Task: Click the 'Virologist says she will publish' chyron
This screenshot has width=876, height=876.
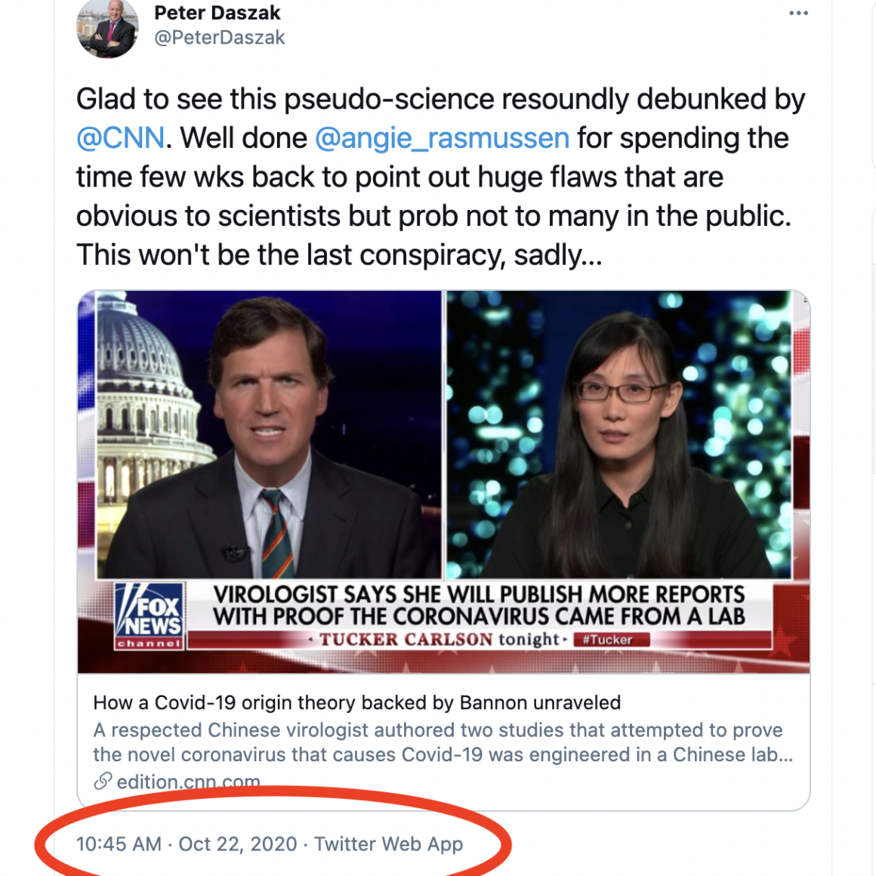Action: coord(479,605)
